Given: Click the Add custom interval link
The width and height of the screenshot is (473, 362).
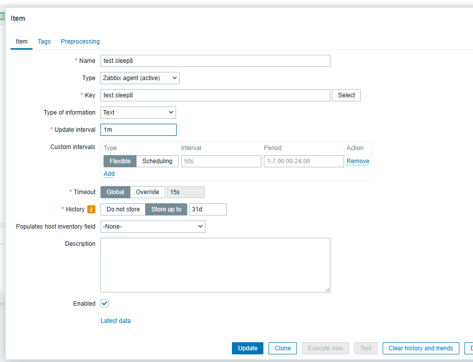Looking at the screenshot, I should (x=109, y=174).
